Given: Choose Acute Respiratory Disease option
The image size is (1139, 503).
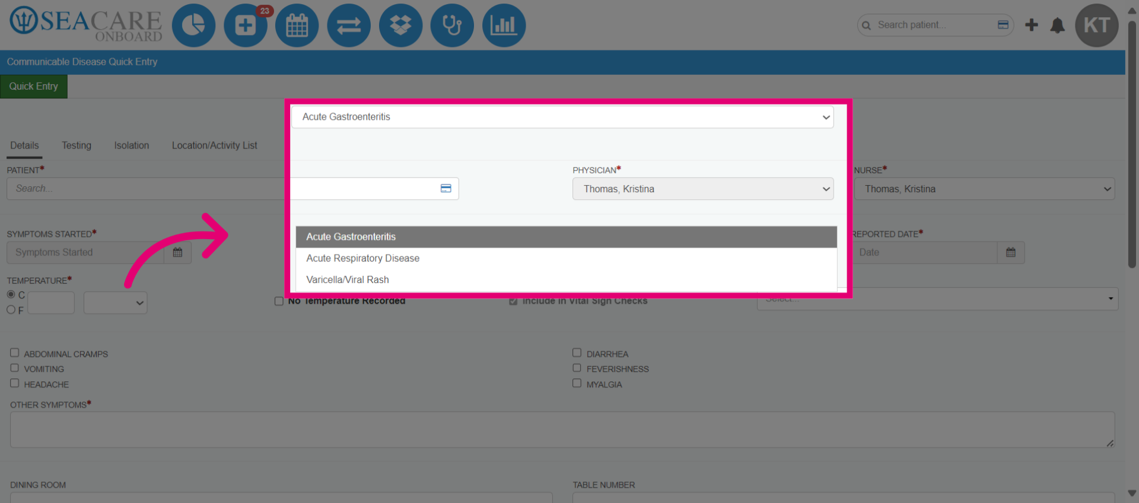Looking at the screenshot, I should click(567, 258).
